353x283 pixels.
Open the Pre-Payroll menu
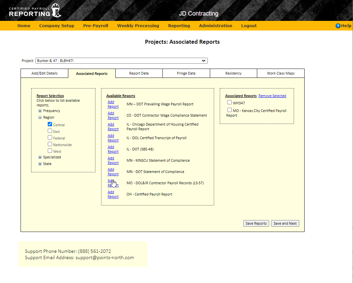coord(96,26)
